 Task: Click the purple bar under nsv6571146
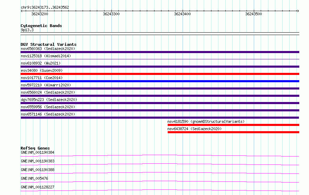(160, 118)
